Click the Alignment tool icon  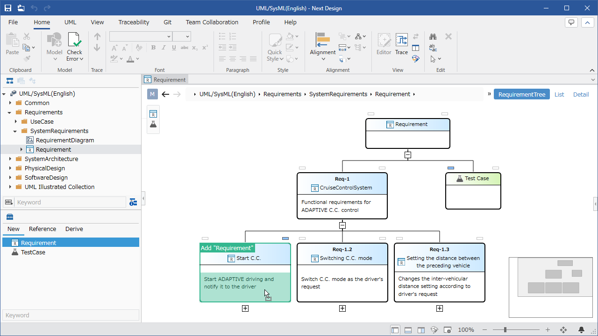[323, 40]
